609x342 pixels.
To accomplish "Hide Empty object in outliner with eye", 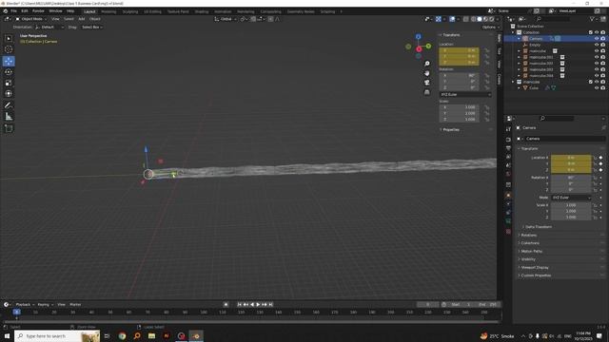I will point(597,45).
